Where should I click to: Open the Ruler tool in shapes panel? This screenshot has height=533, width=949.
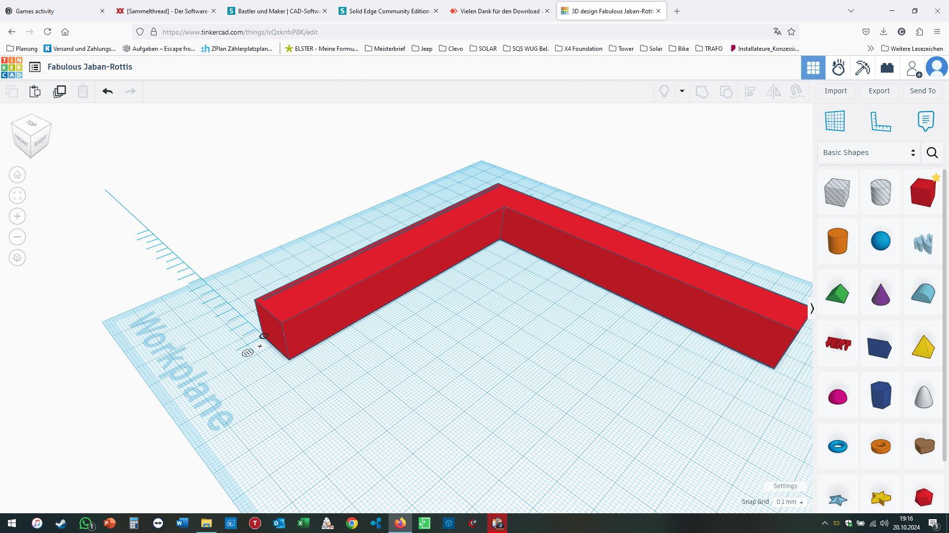[x=880, y=121]
